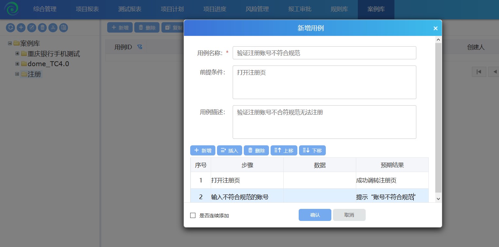Cancel the dialog with 取消 button

pyautogui.click(x=349, y=215)
